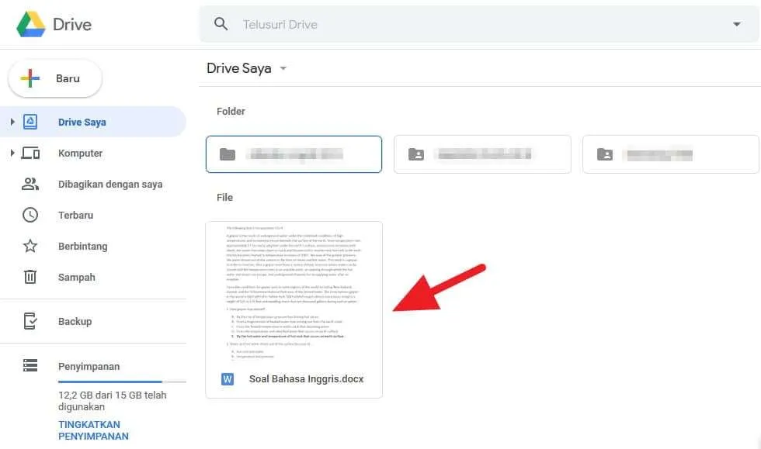Click the Google Drive logo
The image size is (761, 449).
tap(30, 24)
